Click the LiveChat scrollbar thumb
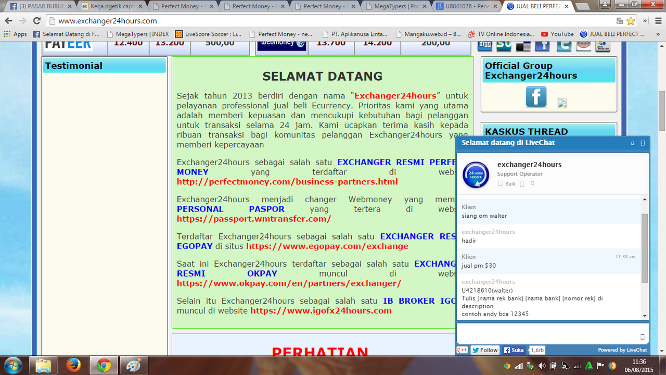This screenshot has width=666, height=375. [645, 248]
